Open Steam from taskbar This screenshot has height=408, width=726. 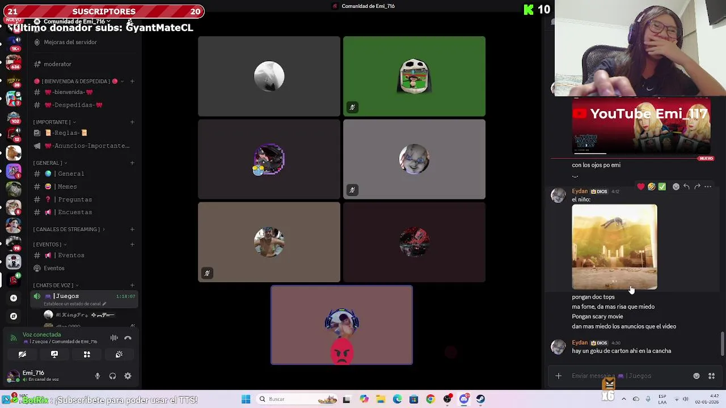click(480, 399)
